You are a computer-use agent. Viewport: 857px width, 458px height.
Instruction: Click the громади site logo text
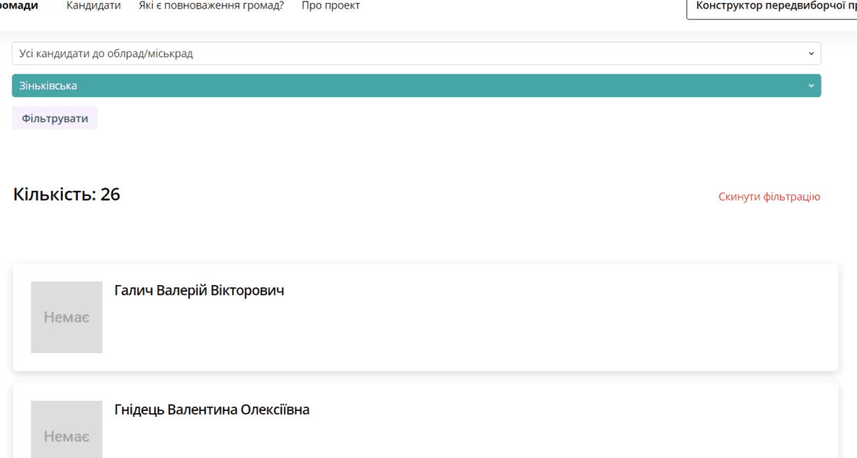pyautogui.click(x=19, y=5)
